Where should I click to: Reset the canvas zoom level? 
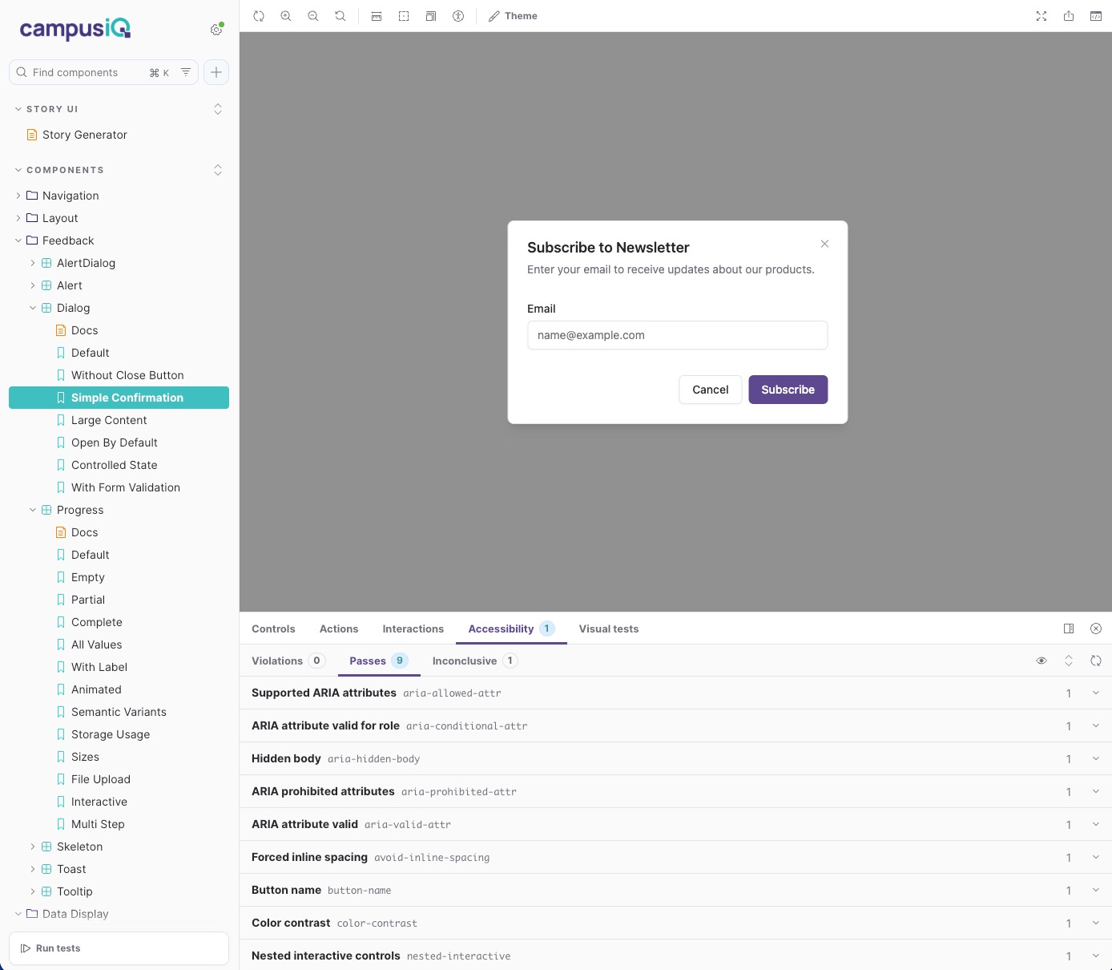[340, 15]
